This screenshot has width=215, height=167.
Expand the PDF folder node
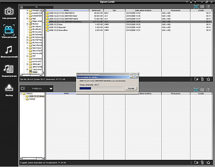coord(27,56)
